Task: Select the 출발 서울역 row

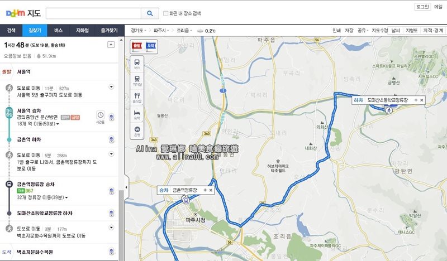Action: [x=59, y=72]
